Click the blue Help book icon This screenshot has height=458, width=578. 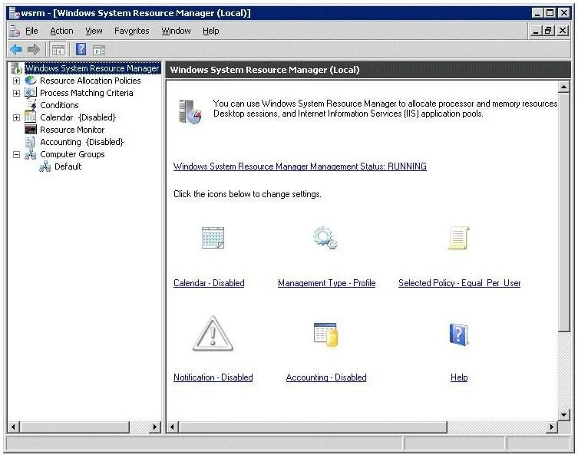[458, 334]
